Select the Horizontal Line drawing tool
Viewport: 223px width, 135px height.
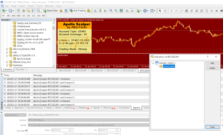pyautogui.click(x=177, y=11)
